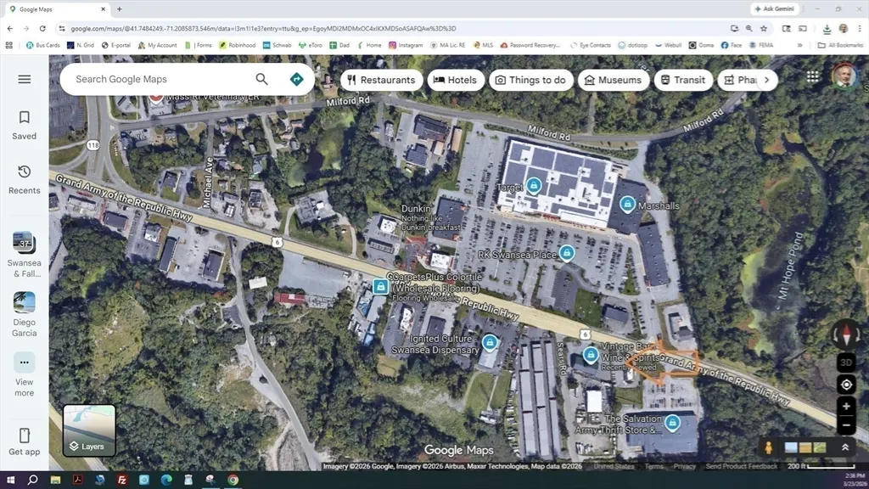Open the Windows Start menu

click(10, 480)
